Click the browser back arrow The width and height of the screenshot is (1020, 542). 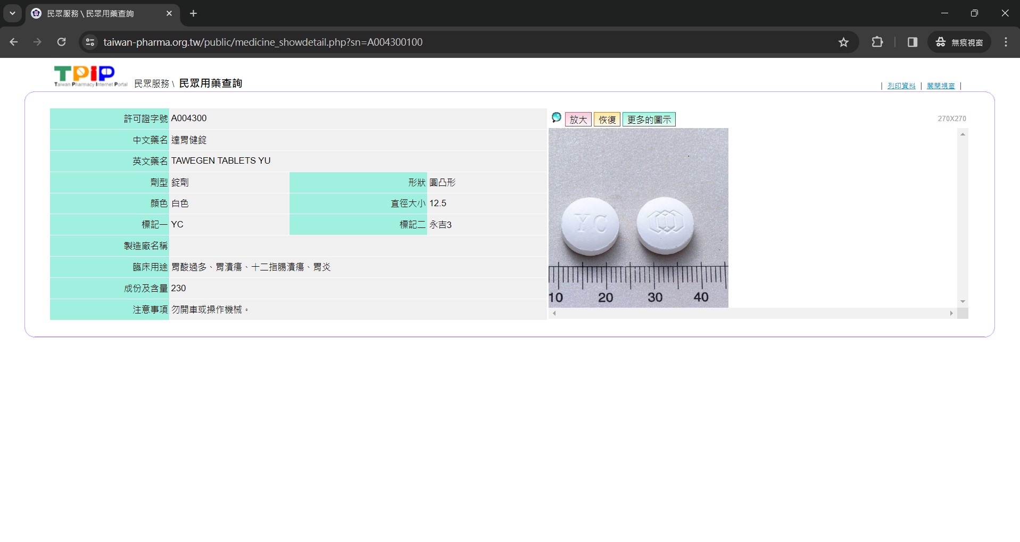point(14,42)
